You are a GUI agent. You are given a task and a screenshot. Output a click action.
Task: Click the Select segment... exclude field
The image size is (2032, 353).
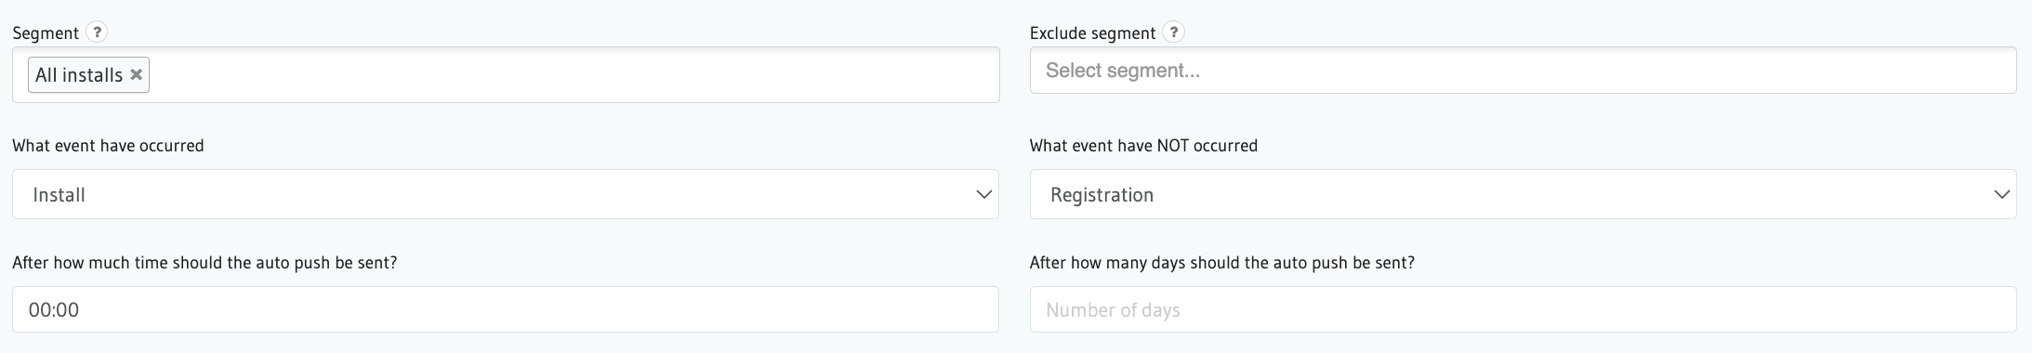pyautogui.click(x=1523, y=71)
